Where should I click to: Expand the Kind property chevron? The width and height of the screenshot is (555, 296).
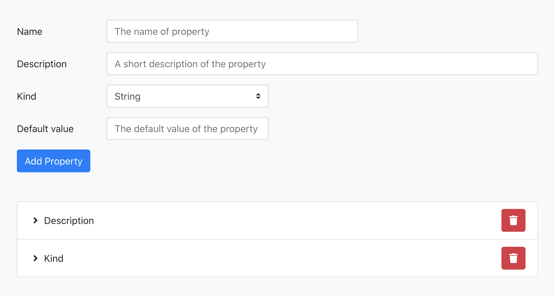coord(36,258)
